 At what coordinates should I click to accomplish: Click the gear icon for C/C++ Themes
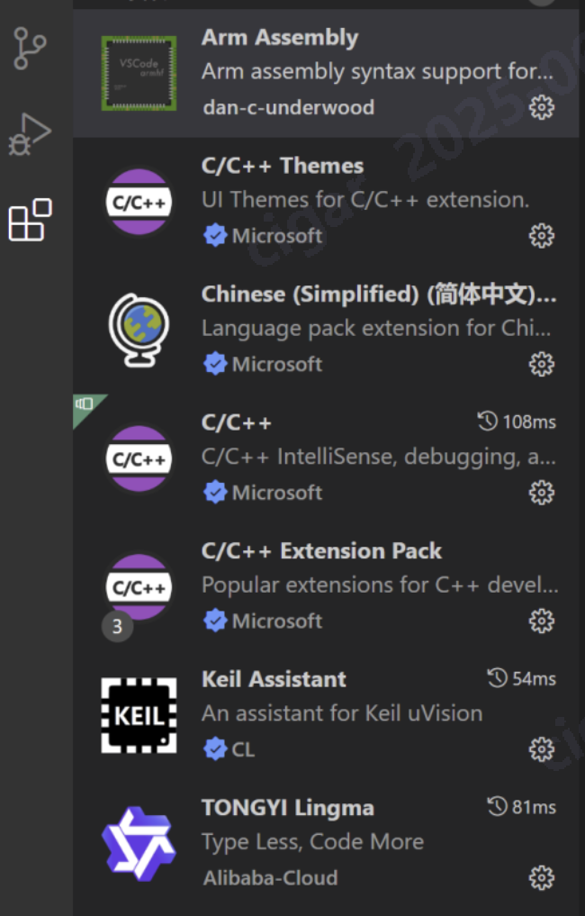[x=541, y=236]
